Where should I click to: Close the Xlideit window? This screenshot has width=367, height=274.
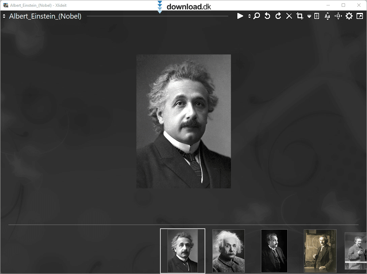359,5
